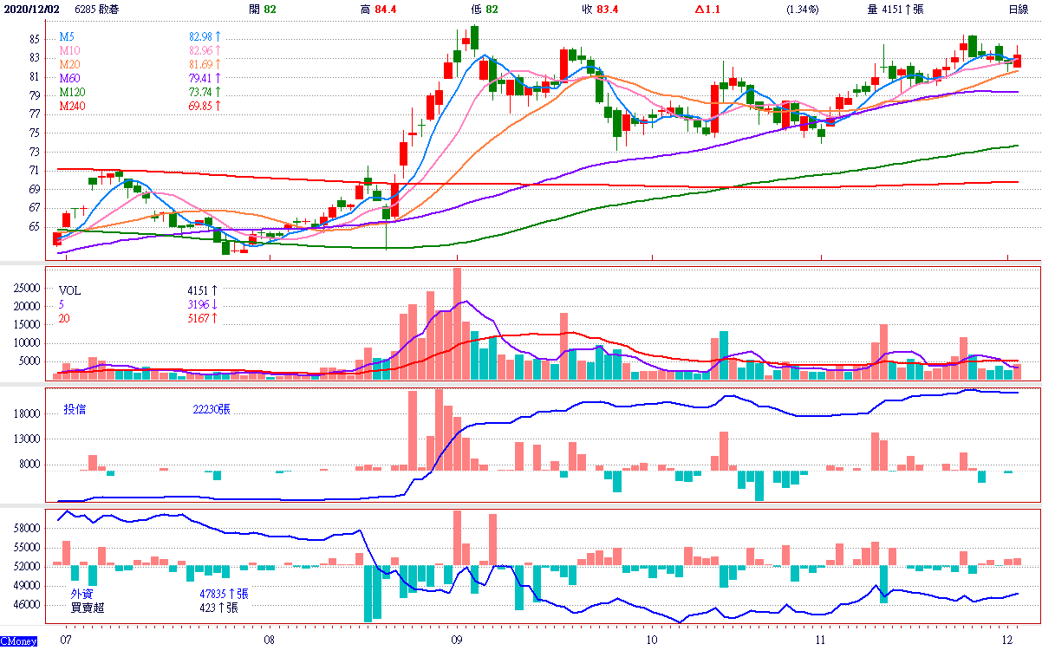1042x657 pixels.
Task: Toggle the M10 moving average label
Action: click(x=69, y=51)
